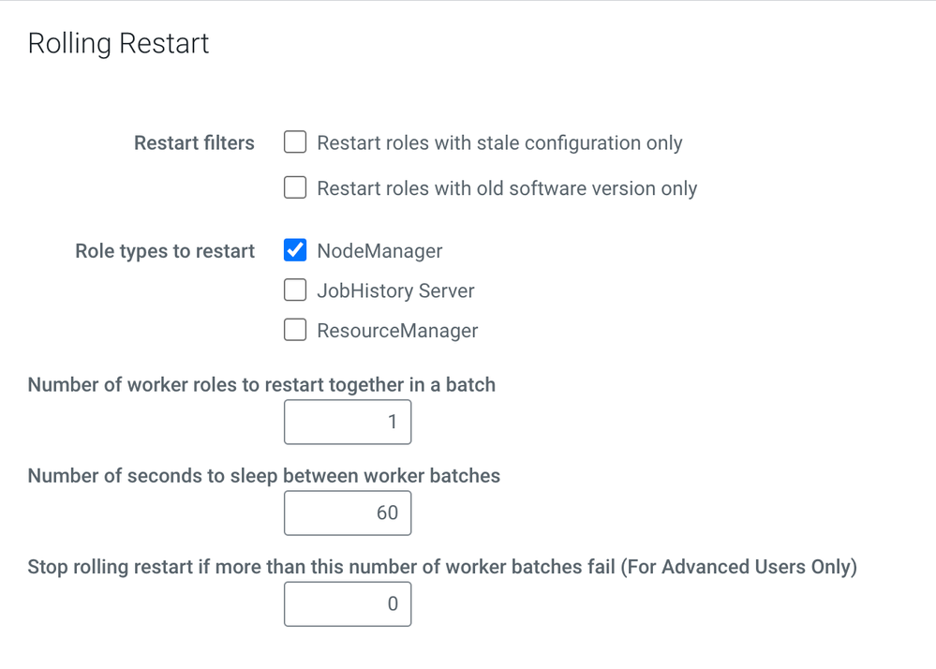This screenshot has height=669, width=936.
Task: Select the ResourceManager role checkbox
Action: pyautogui.click(x=295, y=330)
